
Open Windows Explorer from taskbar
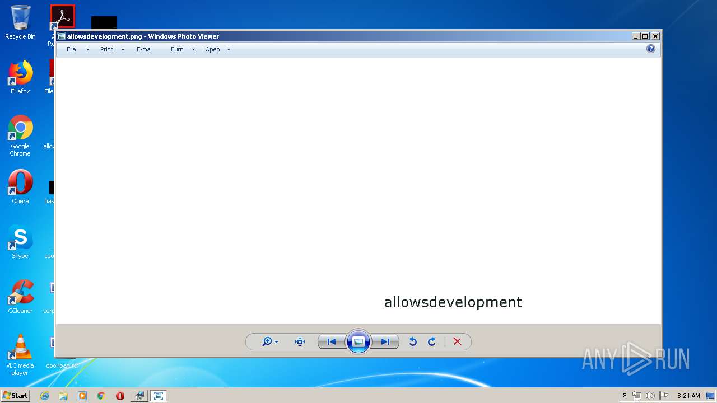pos(63,396)
